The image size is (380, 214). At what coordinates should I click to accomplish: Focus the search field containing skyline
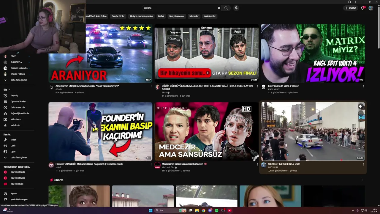[x=180, y=8]
